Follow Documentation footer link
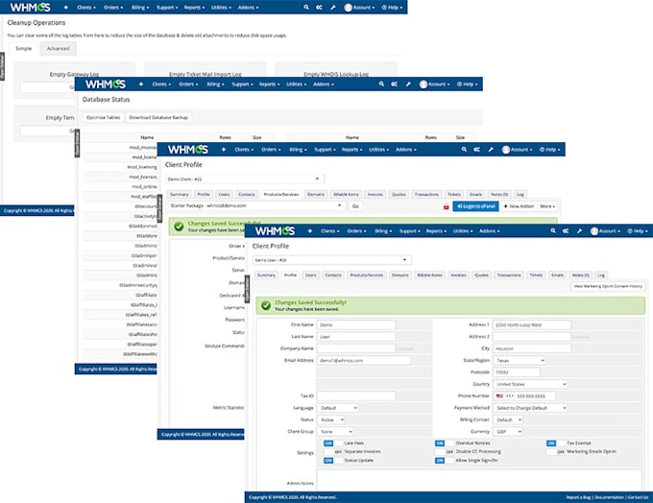The width and height of the screenshot is (653, 503). [x=609, y=497]
